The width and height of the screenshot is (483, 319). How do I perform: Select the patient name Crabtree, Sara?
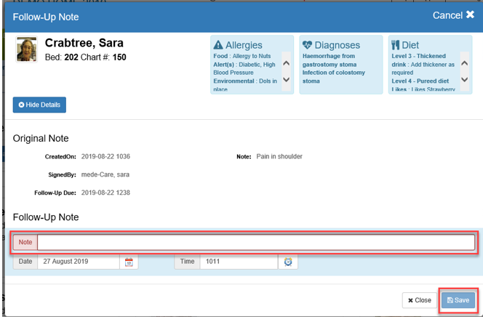(84, 43)
